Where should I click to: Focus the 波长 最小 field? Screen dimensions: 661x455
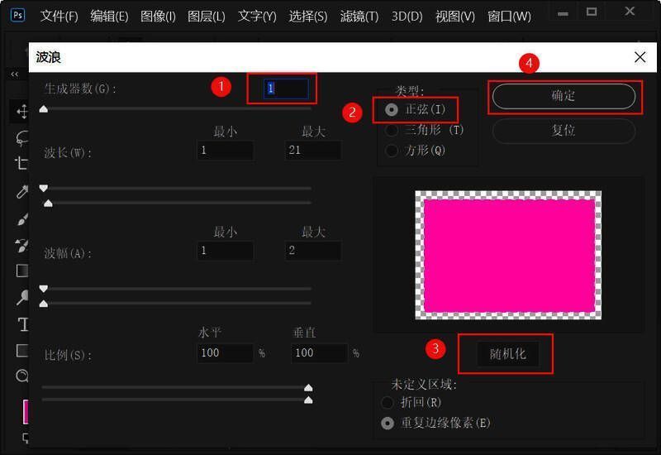coord(225,151)
